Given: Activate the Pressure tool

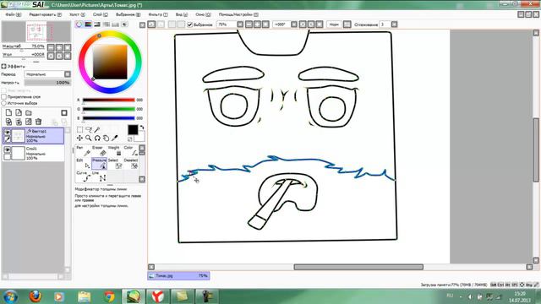Looking at the screenshot, I should point(99,164).
